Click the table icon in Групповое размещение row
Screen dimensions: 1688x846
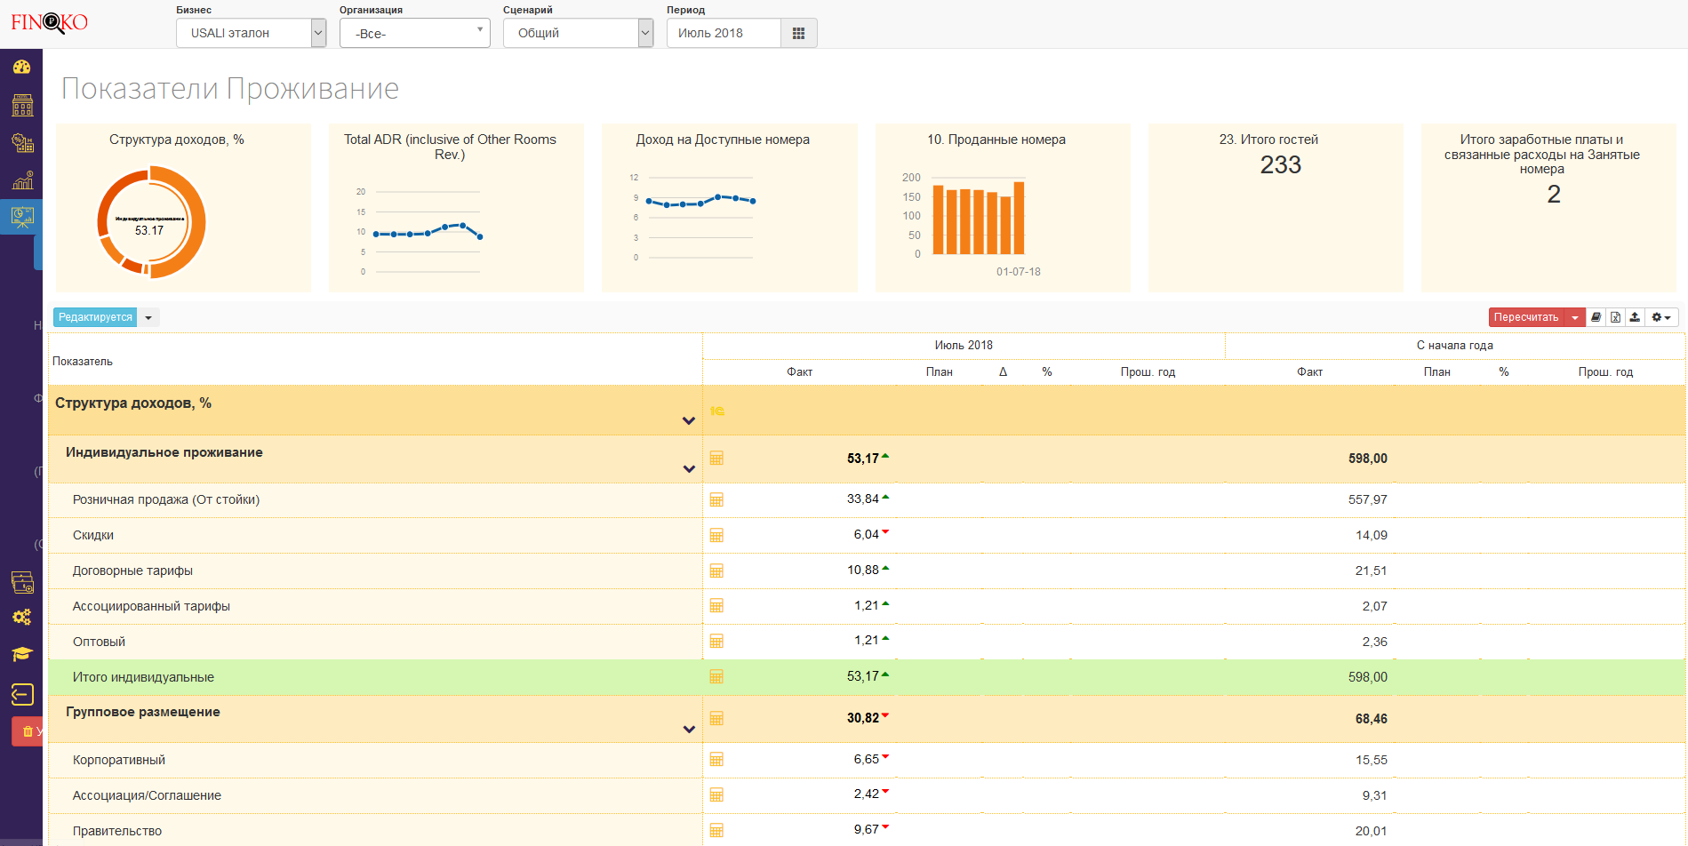click(716, 718)
